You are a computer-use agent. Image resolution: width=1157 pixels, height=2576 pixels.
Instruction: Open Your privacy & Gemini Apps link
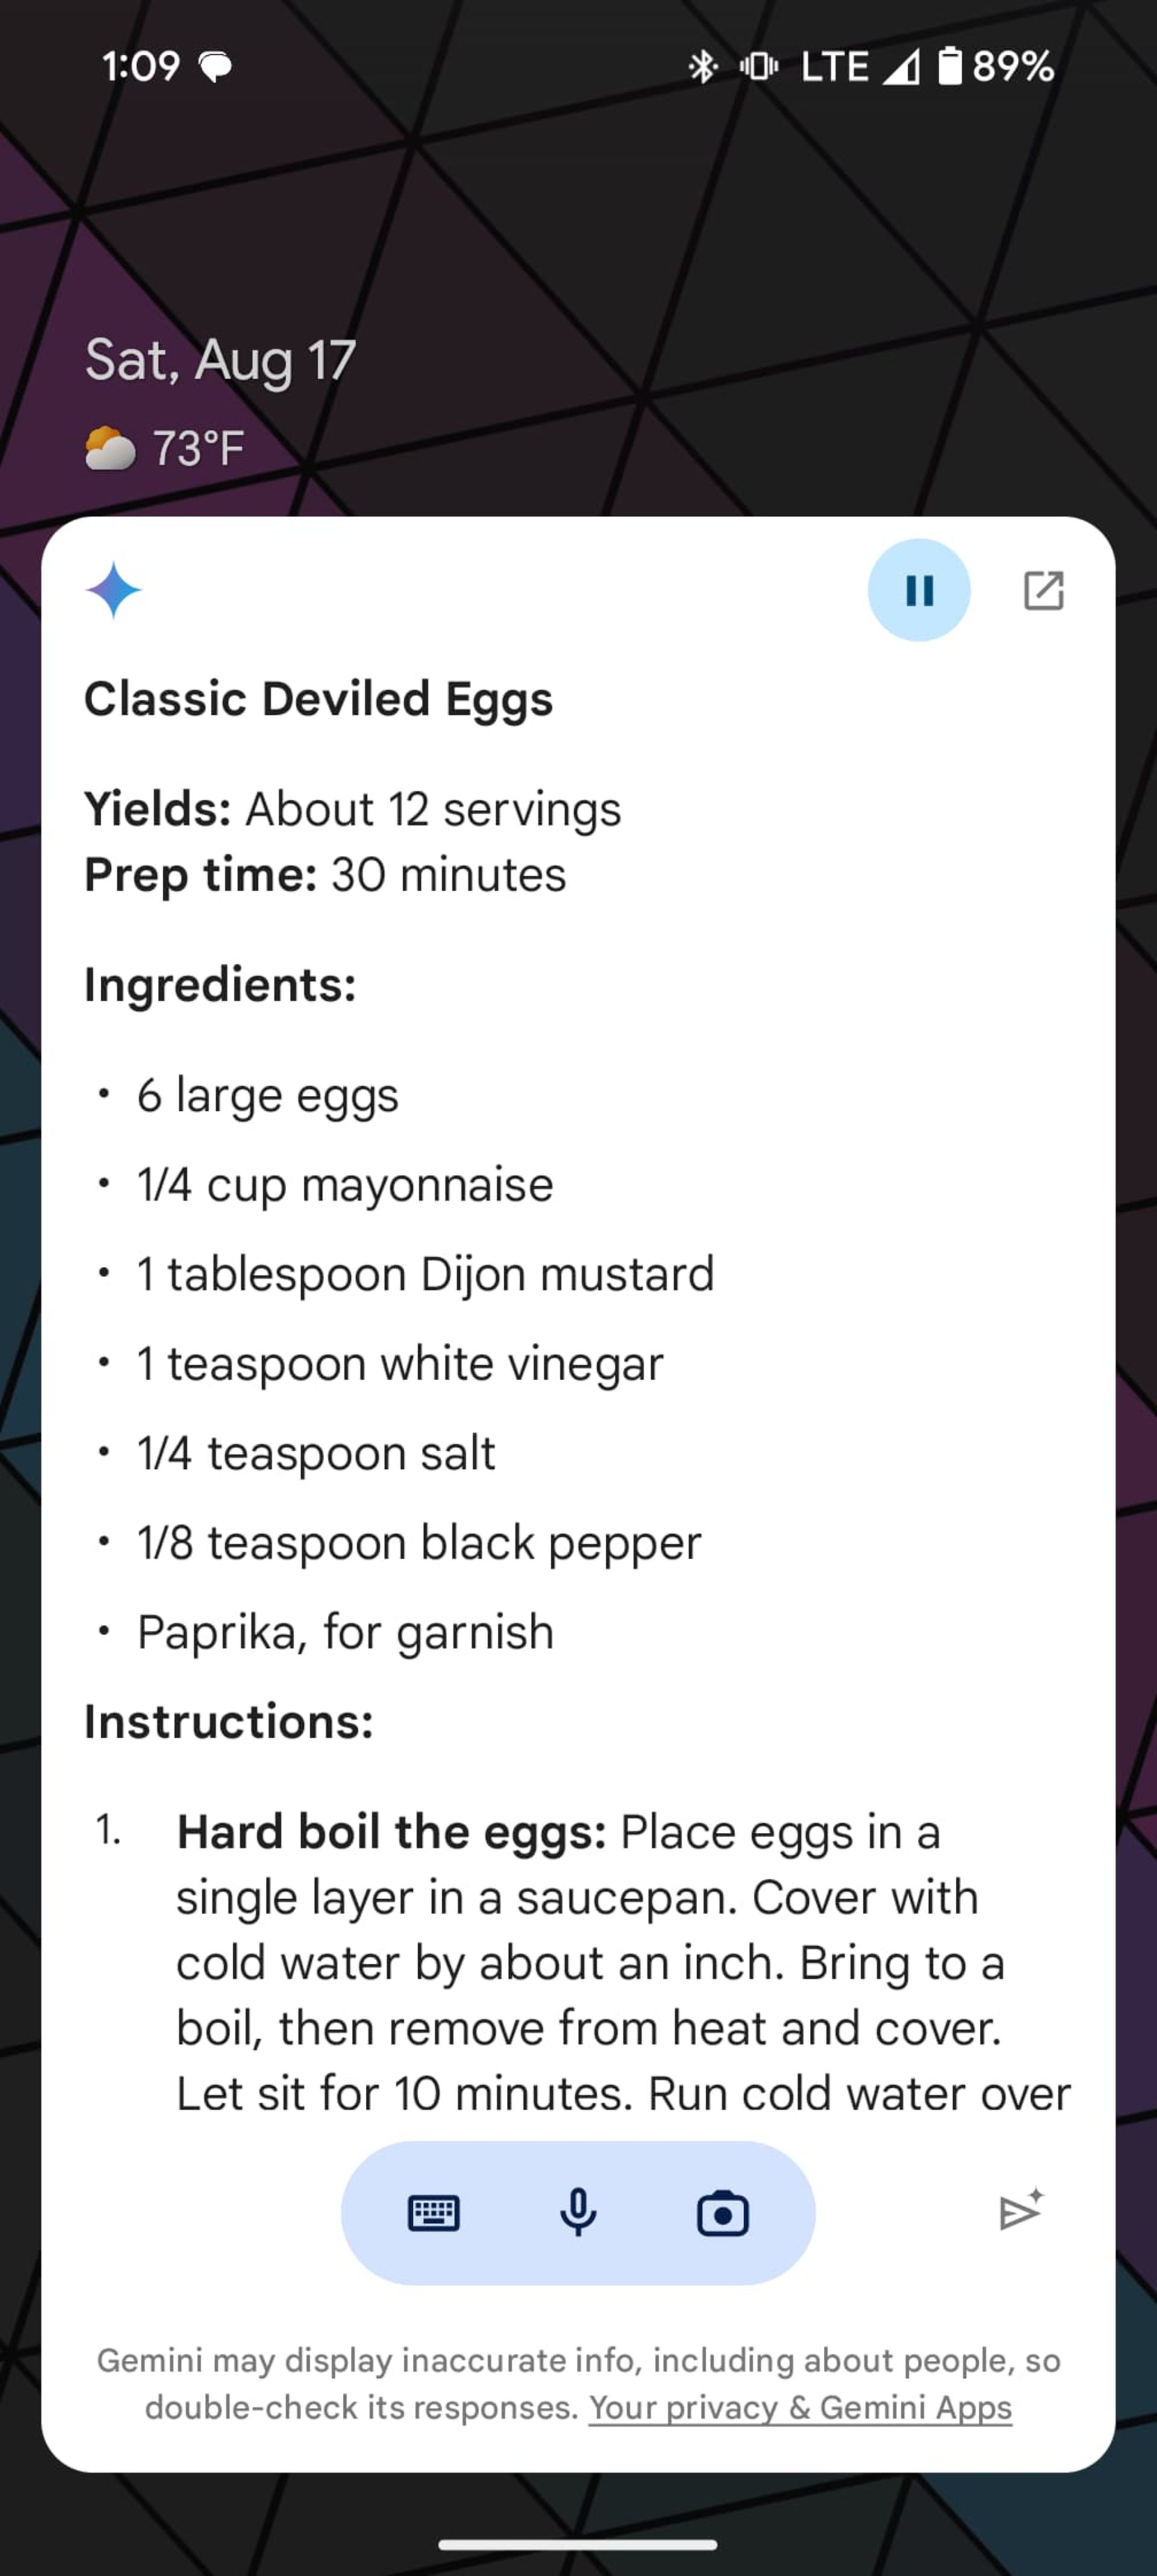[x=800, y=2407]
